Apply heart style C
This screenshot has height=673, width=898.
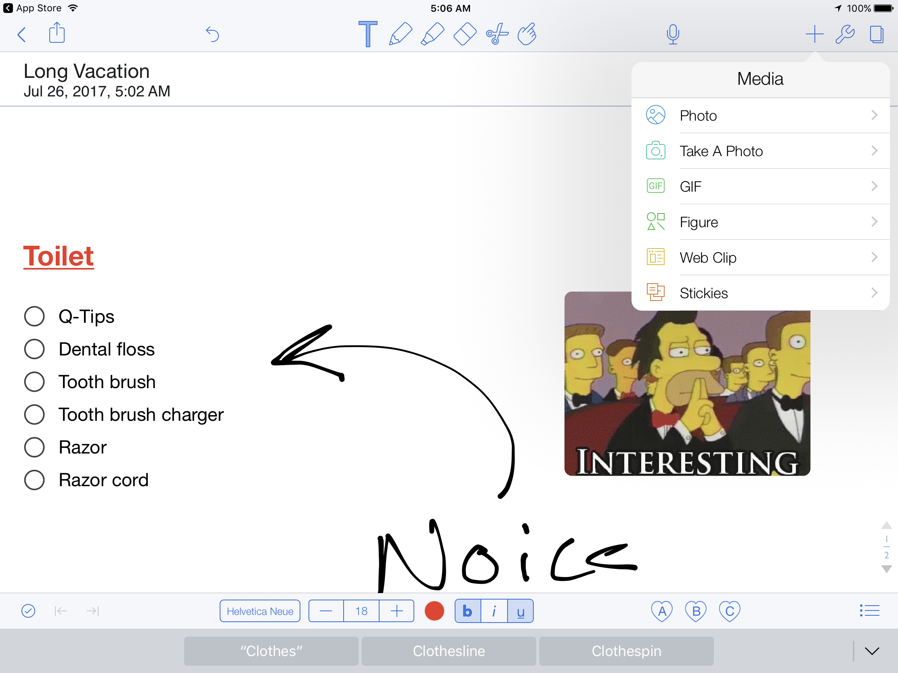click(730, 611)
